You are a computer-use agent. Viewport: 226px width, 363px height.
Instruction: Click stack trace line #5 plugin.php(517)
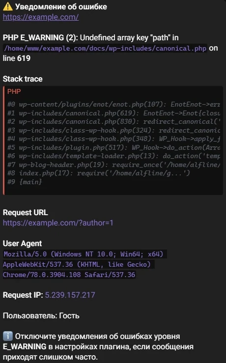pyautogui.click(x=114, y=147)
